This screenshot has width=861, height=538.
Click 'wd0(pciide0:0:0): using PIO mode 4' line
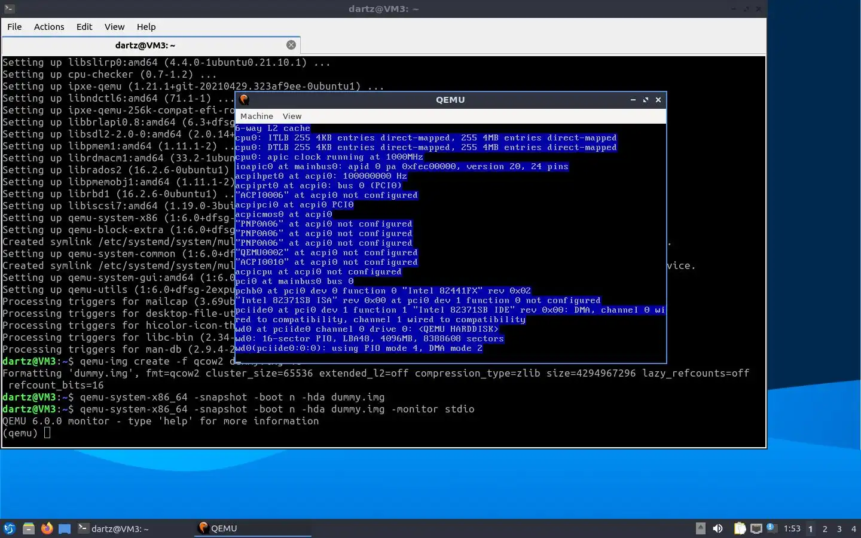click(x=359, y=348)
